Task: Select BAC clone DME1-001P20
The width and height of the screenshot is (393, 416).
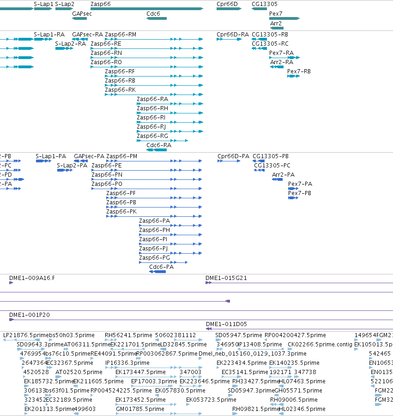Action: 30,315
